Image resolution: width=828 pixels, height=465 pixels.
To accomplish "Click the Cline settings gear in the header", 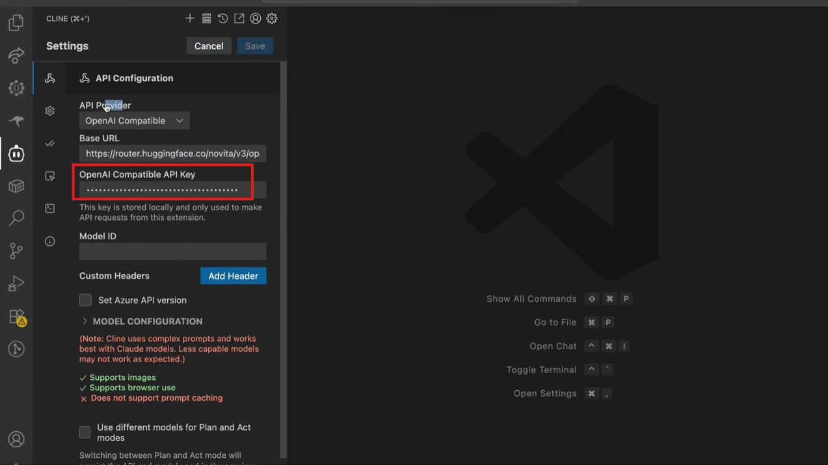I will pos(272,18).
